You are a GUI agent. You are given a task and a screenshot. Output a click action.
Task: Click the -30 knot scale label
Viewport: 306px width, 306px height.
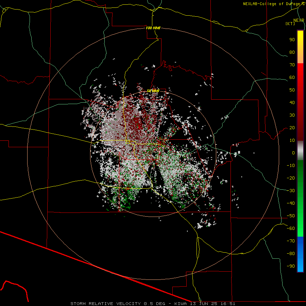click(x=291, y=191)
